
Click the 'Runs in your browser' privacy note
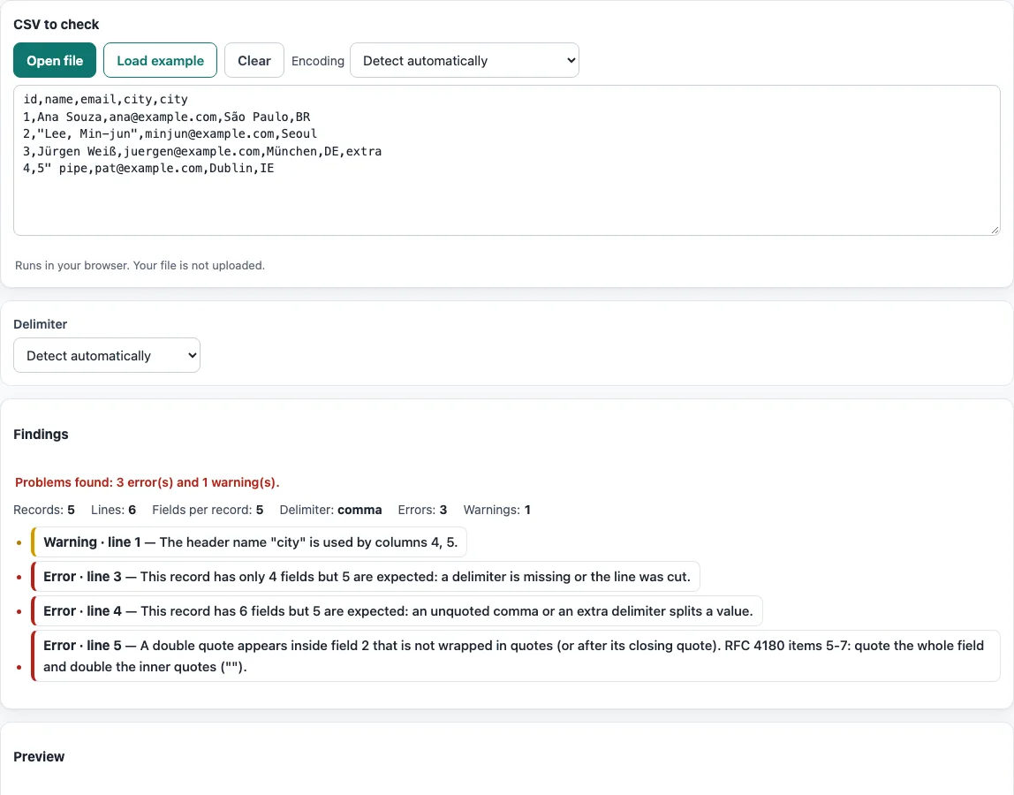click(x=140, y=265)
